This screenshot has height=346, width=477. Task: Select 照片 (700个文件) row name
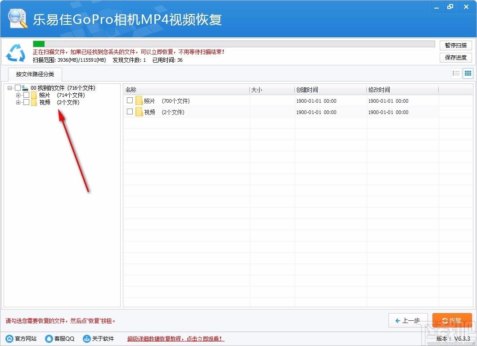point(166,101)
